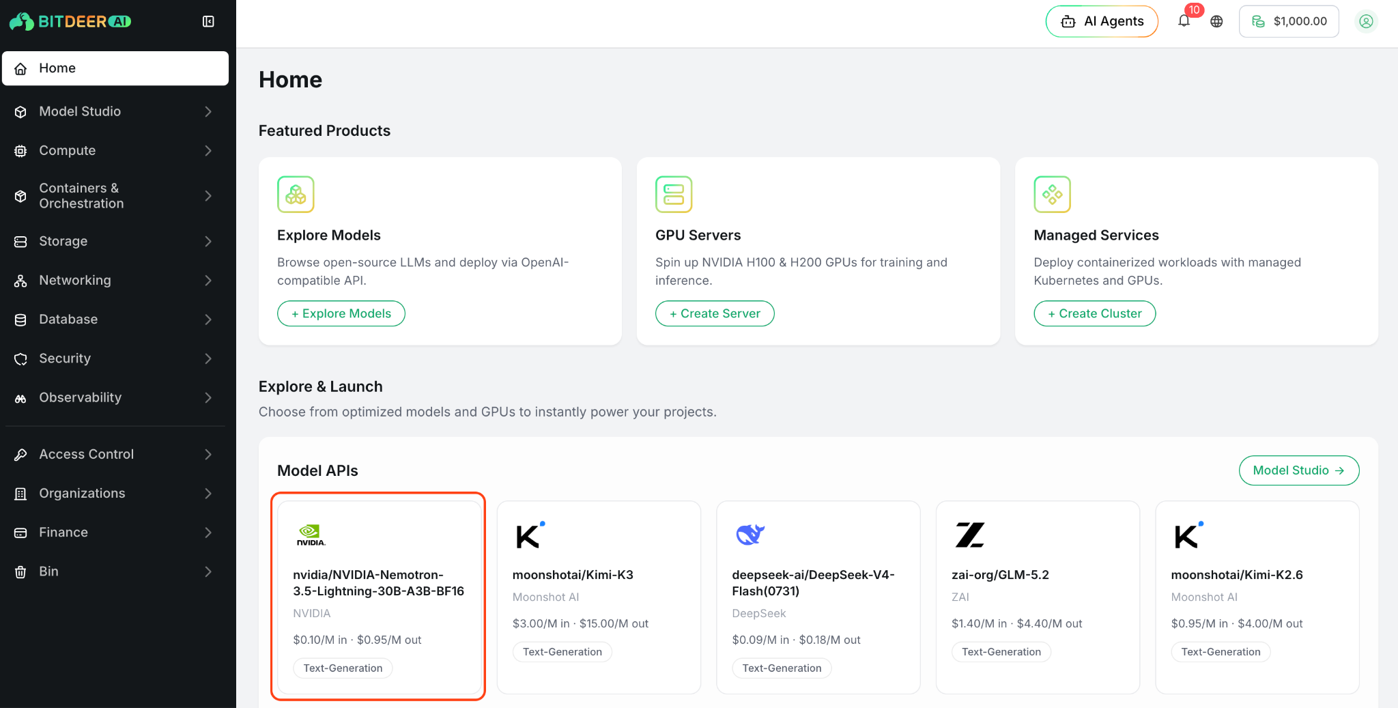Open Networking sidebar menu
This screenshot has height=708, width=1398.
click(115, 281)
